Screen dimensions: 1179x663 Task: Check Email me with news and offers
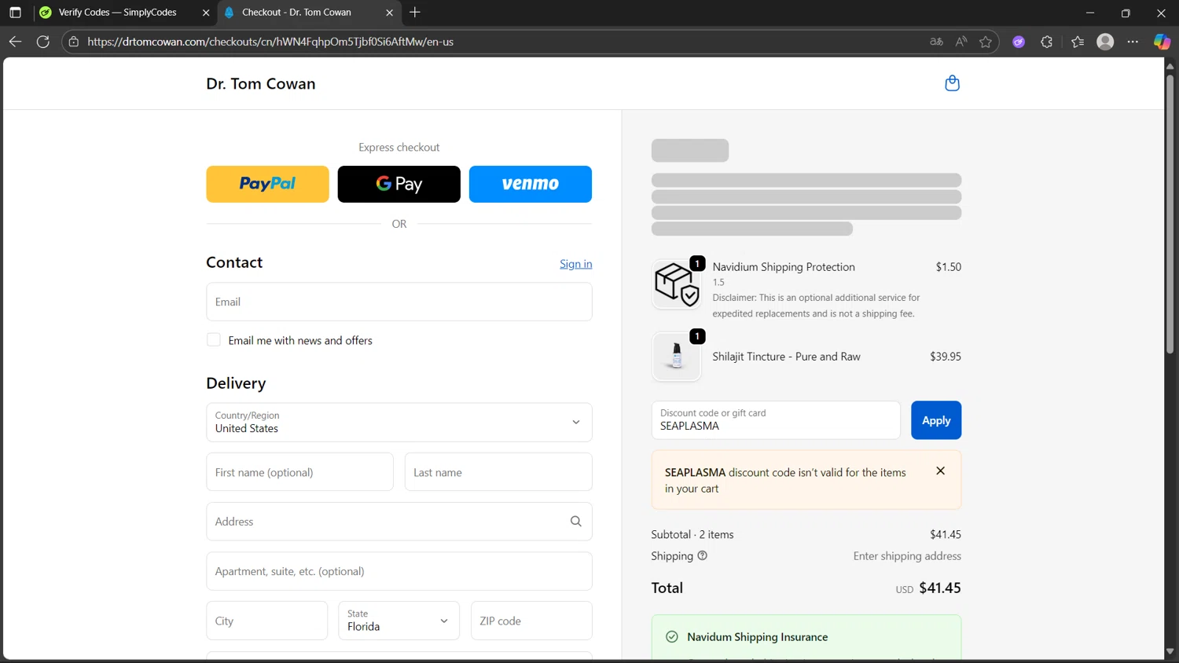click(214, 340)
